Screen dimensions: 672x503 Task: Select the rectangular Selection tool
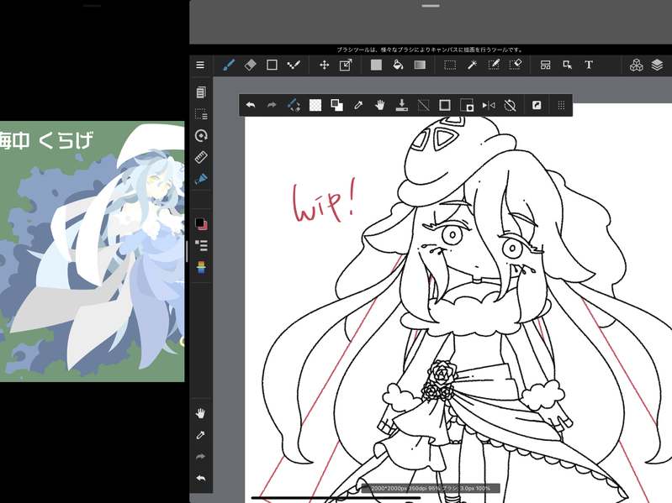tap(450, 65)
